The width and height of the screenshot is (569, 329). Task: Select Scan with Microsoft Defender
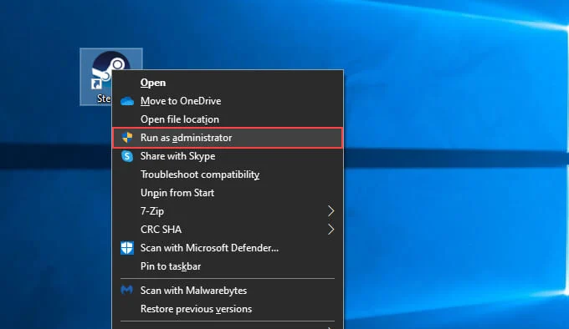click(x=228, y=248)
